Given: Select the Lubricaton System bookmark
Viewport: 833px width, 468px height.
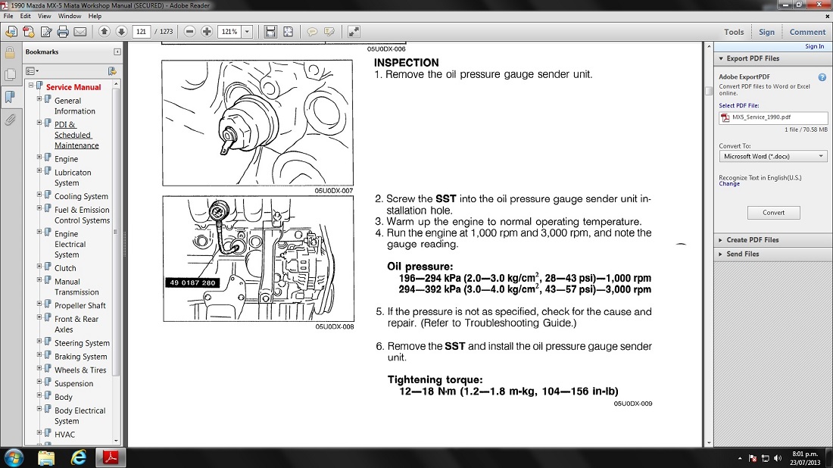Looking at the screenshot, I should click(73, 177).
